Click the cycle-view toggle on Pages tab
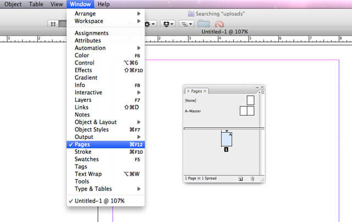This screenshot has width=352, height=222. tap(188, 91)
